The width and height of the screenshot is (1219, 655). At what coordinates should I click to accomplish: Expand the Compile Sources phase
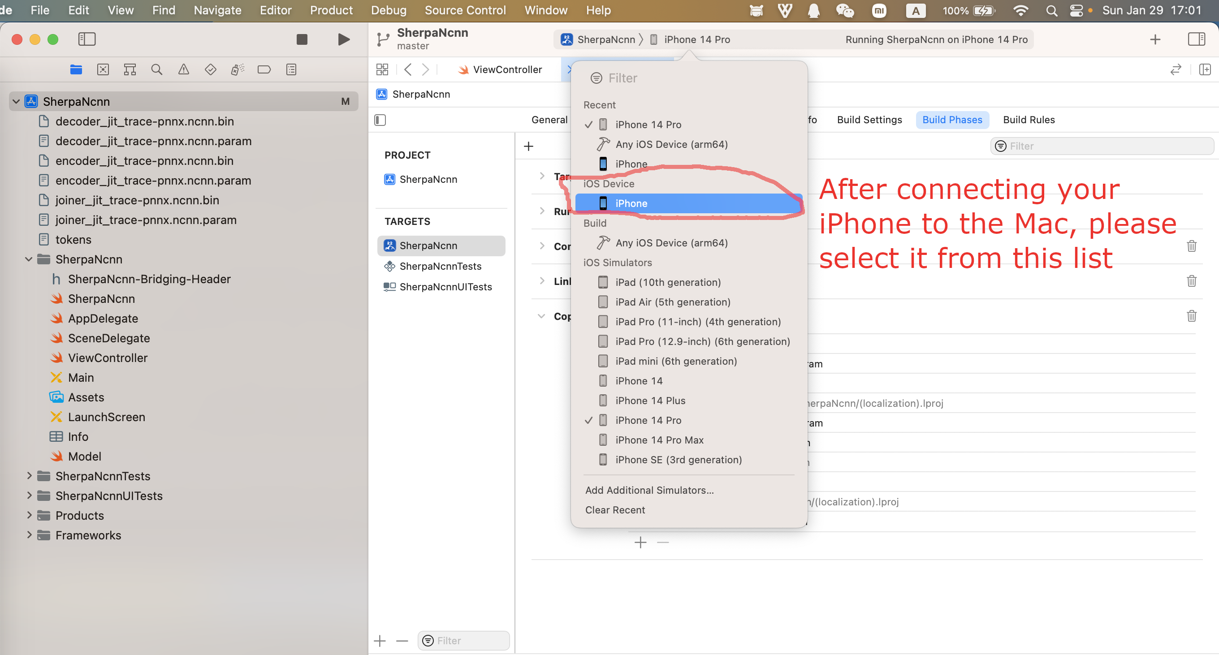pyautogui.click(x=542, y=246)
